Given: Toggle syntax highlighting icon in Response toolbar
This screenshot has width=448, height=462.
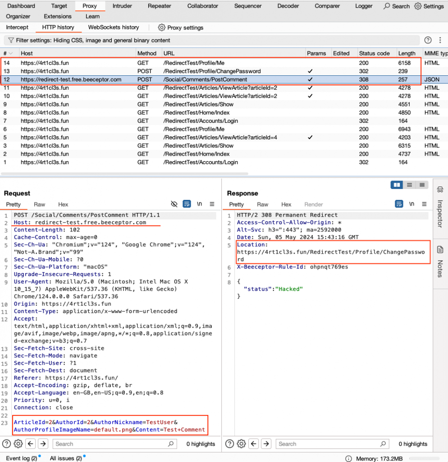Looking at the screenshot, I should click(x=398, y=204).
